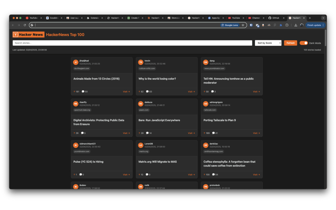This screenshot has width=336, height=210.
Task: Open the Extensions puzzle-piece menu
Action: 287,25
